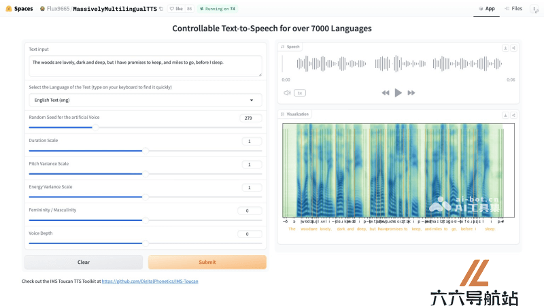544x306 pixels.
Task: Open the MassivelyMultilingualTTS space title link
Action: coord(115,9)
